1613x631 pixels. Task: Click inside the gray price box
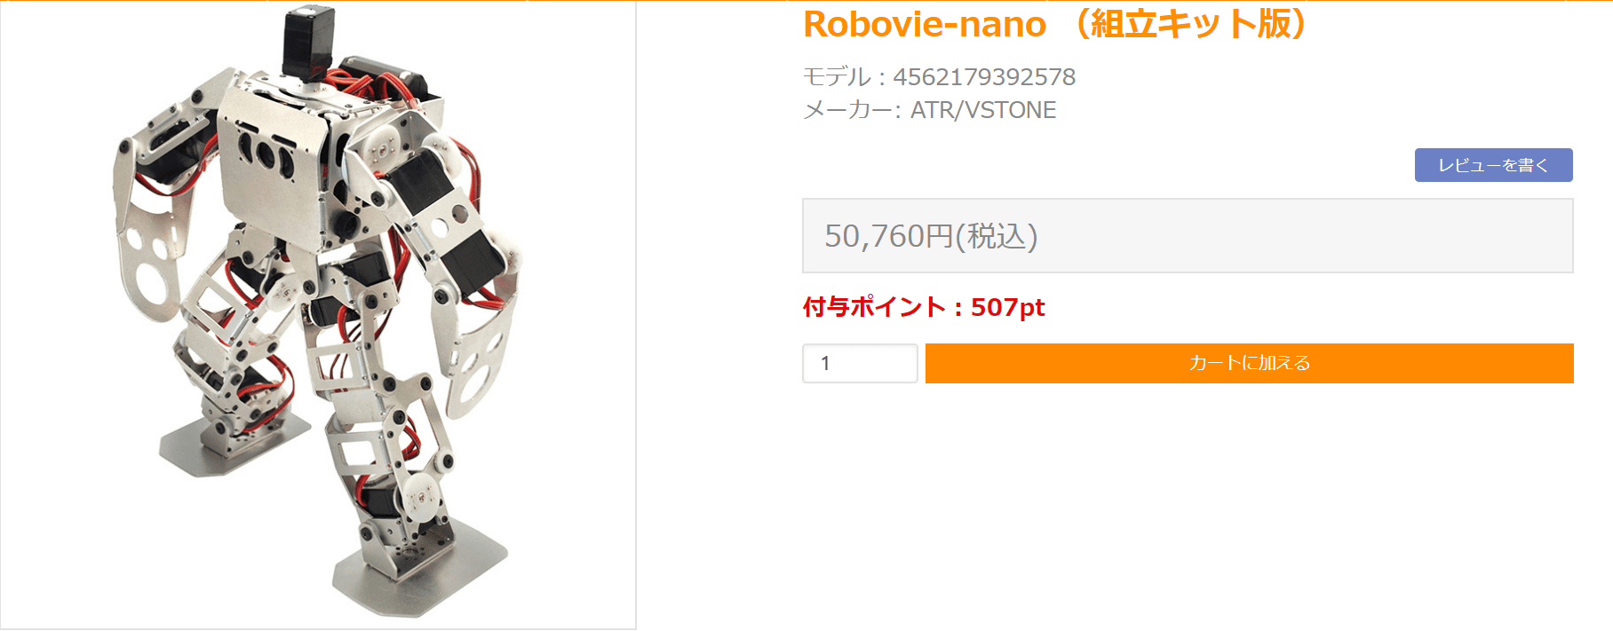click(x=1155, y=237)
